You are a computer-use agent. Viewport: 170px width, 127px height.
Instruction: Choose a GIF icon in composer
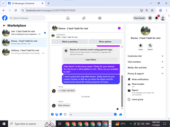tap(65, 114)
